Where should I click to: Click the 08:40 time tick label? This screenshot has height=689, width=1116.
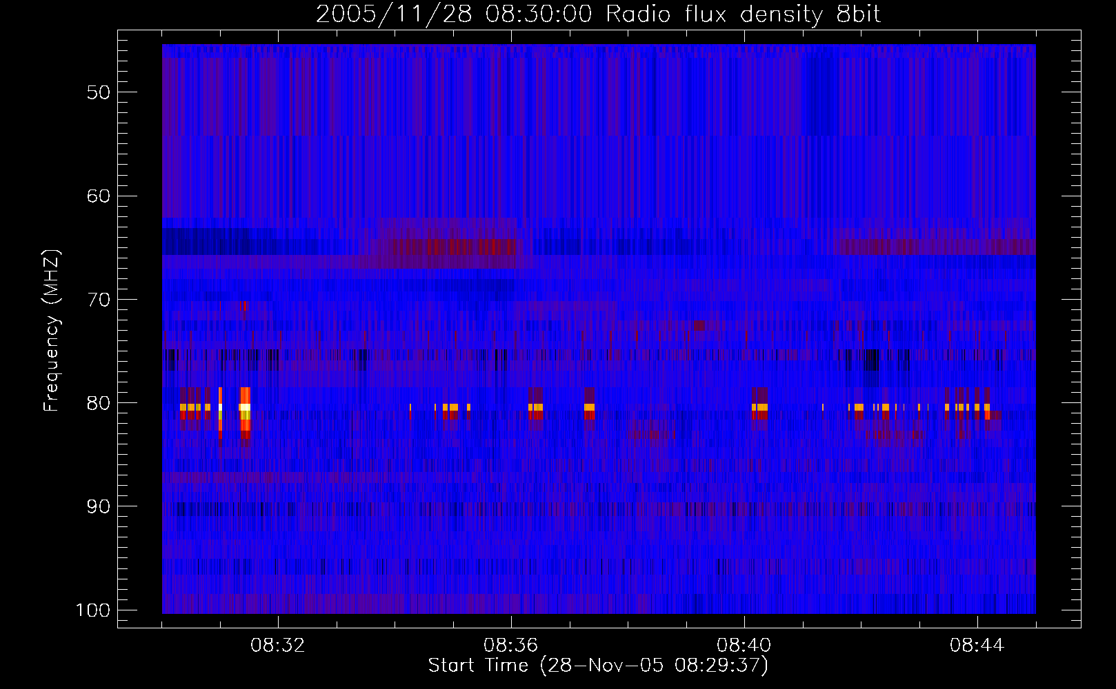pyautogui.click(x=744, y=646)
